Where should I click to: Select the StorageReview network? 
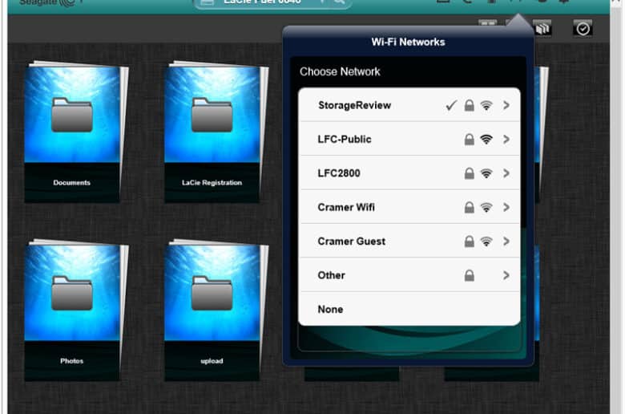click(x=409, y=105)
